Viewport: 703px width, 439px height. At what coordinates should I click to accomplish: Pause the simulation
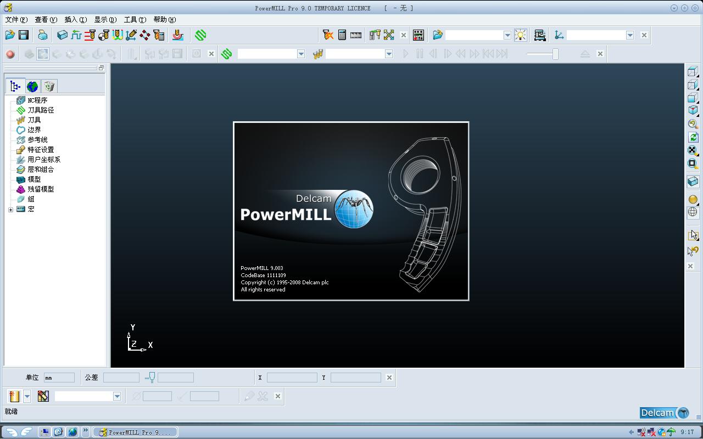tap(420, 54)
